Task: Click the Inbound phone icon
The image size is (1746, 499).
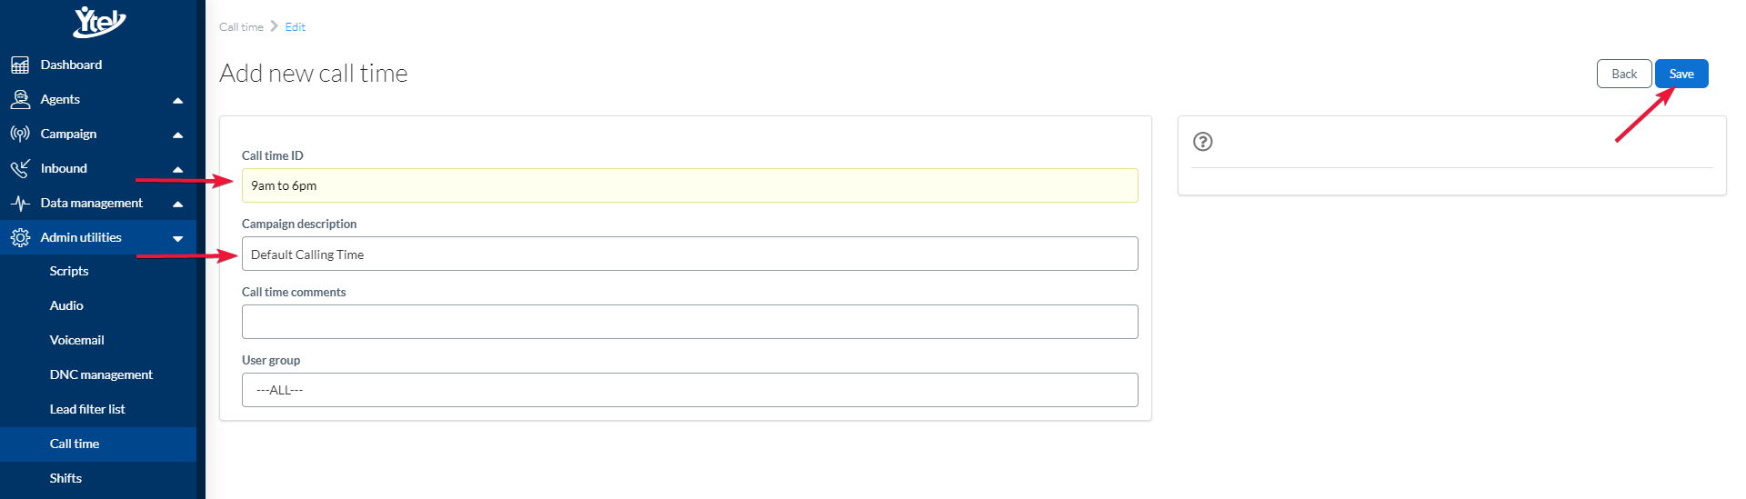Action: click(20, 168)
